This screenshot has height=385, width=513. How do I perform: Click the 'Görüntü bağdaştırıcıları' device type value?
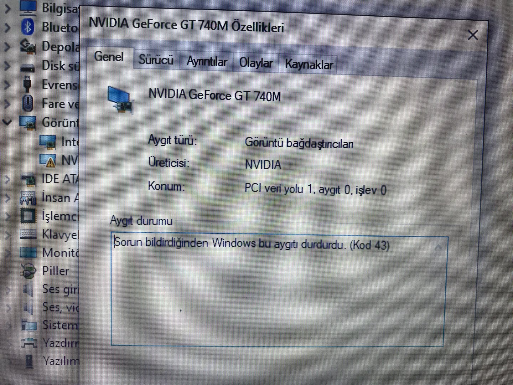(299, 143)
